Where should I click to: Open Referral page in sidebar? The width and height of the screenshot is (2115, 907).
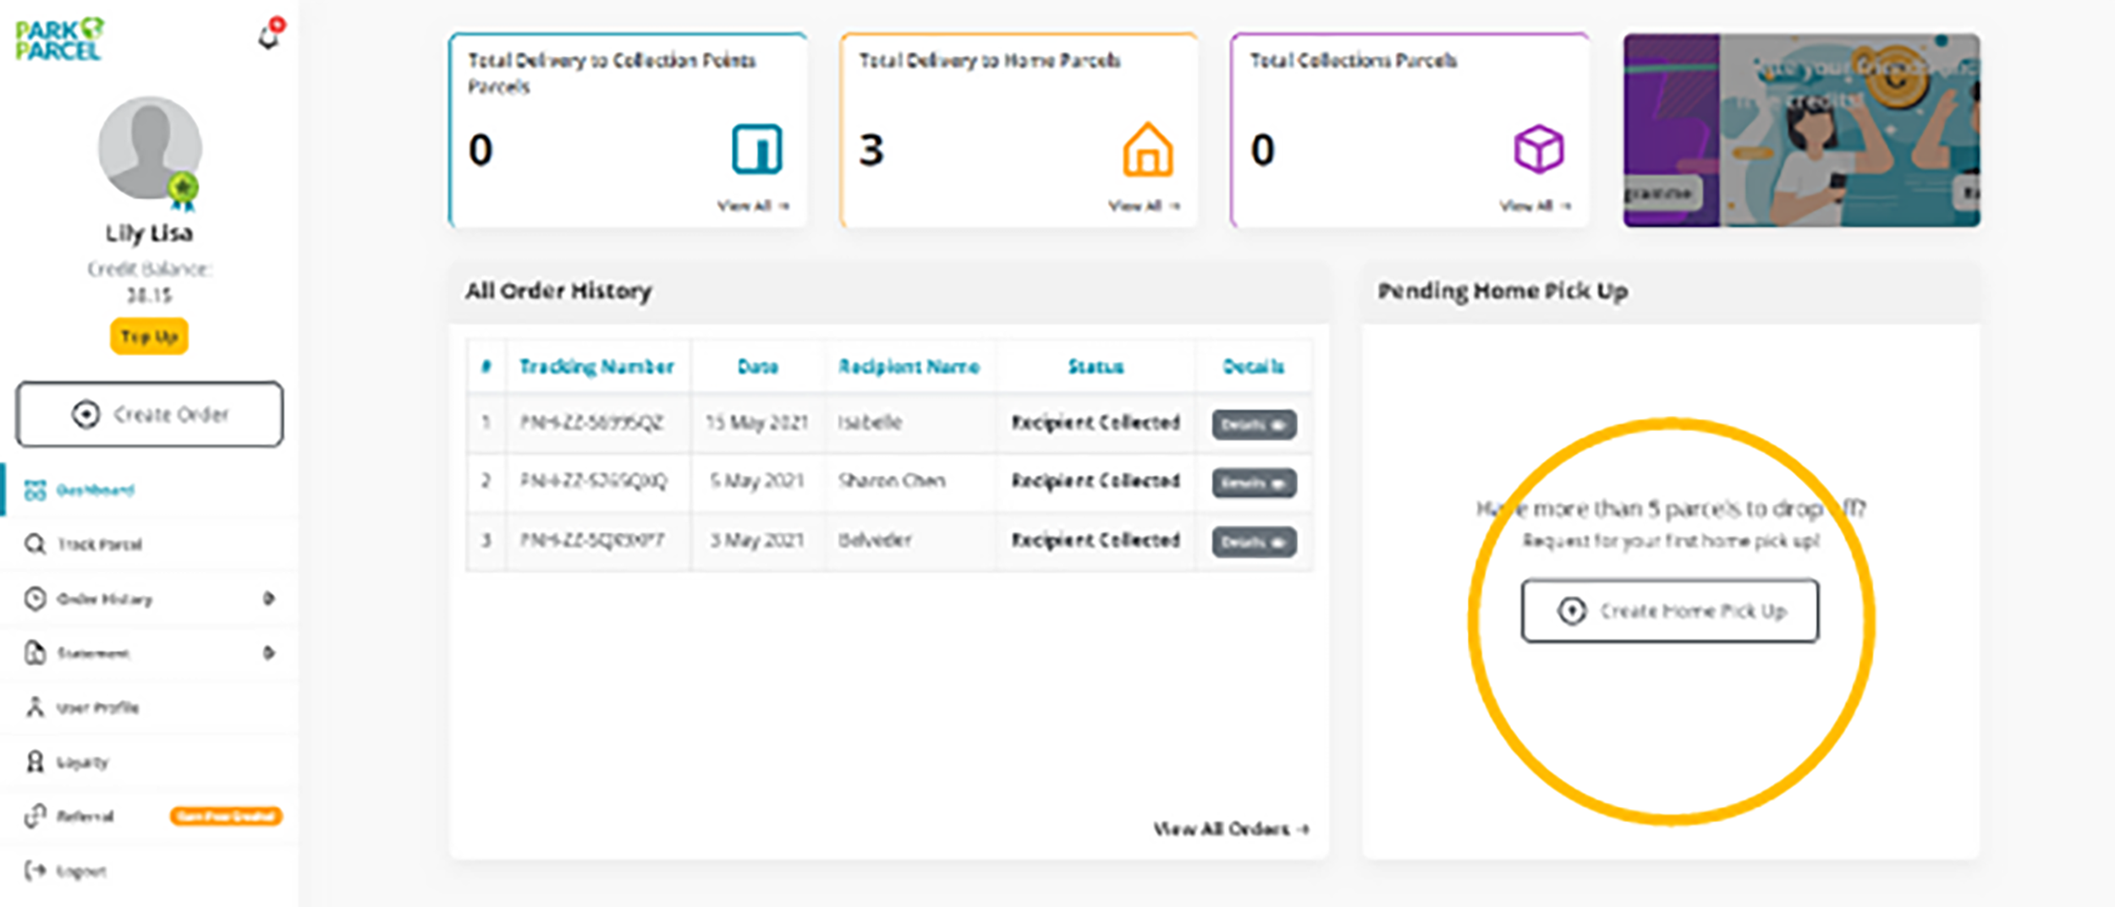pos(85,817)
